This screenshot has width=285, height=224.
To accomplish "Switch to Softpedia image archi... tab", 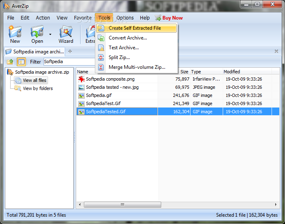I will click(x=35, y=52).
